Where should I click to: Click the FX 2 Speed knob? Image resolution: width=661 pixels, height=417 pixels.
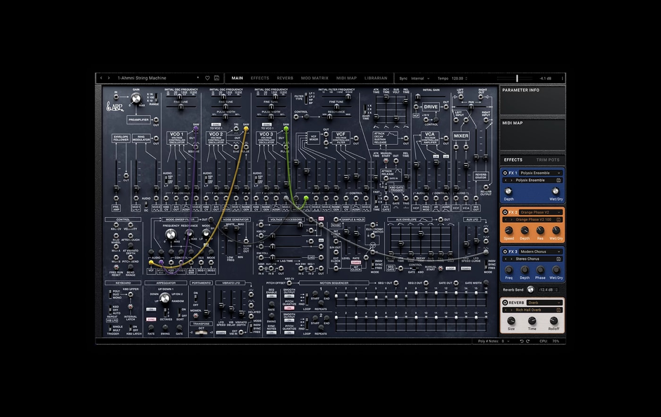[508, 230]
